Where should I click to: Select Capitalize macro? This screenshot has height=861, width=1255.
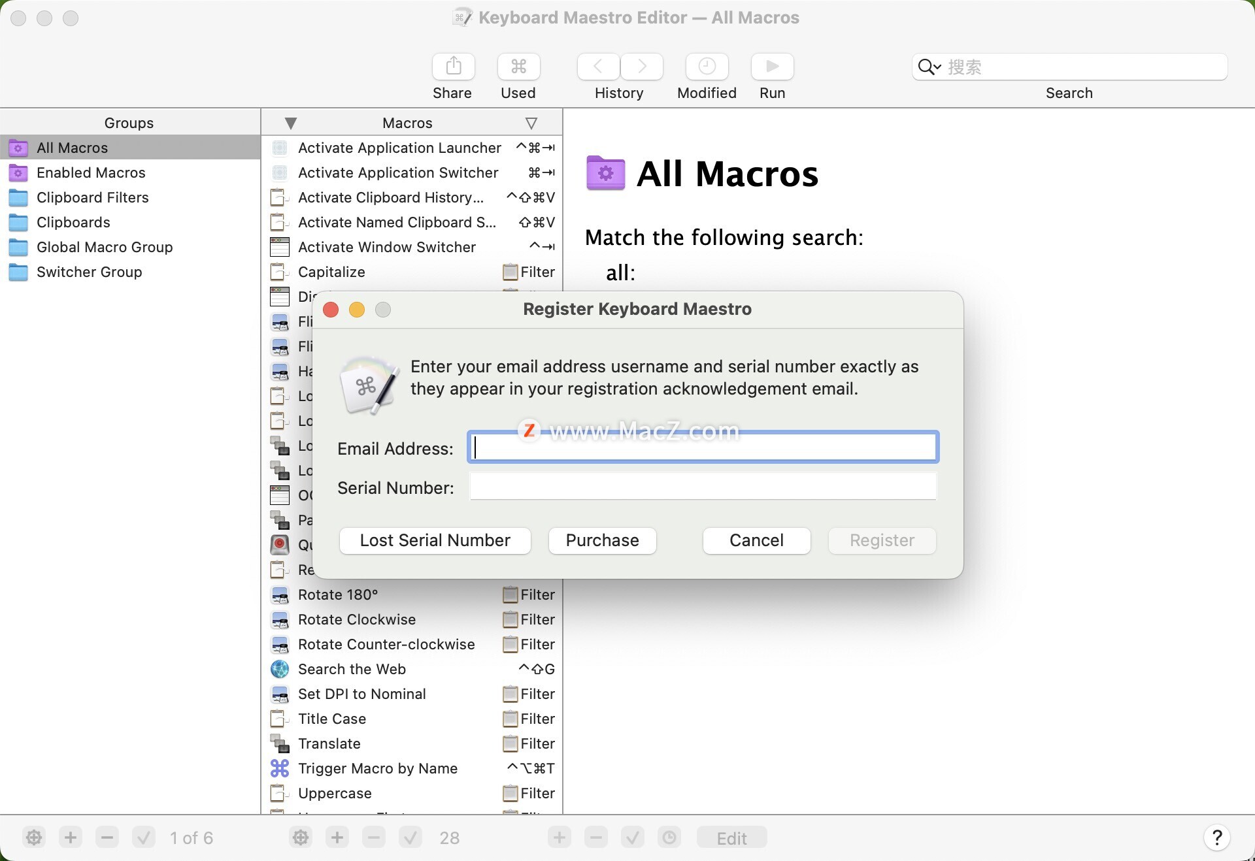coord(412,272)
